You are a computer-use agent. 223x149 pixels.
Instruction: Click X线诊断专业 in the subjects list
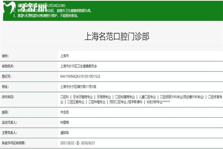[155, 102]
